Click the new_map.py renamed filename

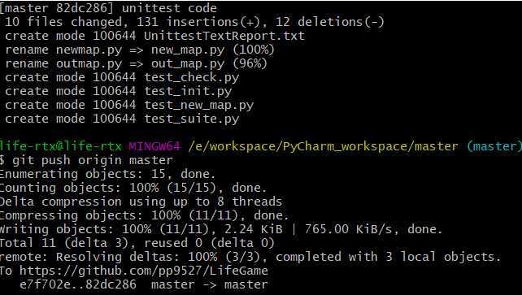pyautogui.click(x=188, y=50)
